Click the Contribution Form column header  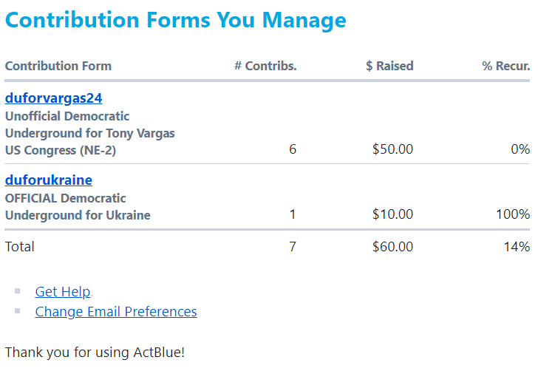pyautogui.click(x=58, y=66)
